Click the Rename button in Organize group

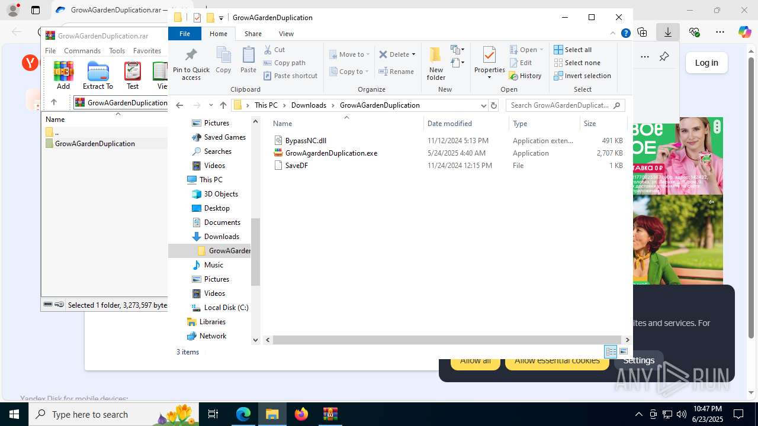(x=396, y=72)
